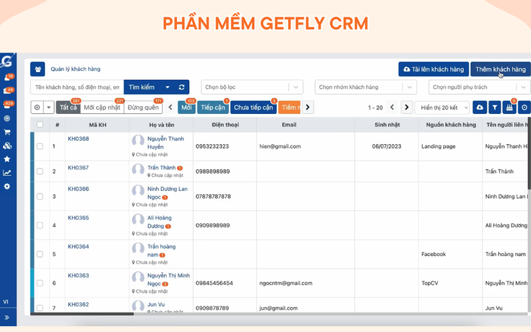Select the Chưa tiếp cận status tab
This screenshot has width=531, height=332.
254,107
